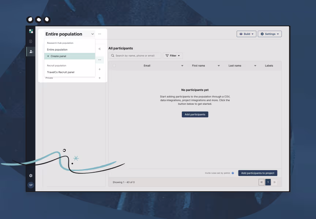Open sidebar settings gear icon

tap(31, 176)
